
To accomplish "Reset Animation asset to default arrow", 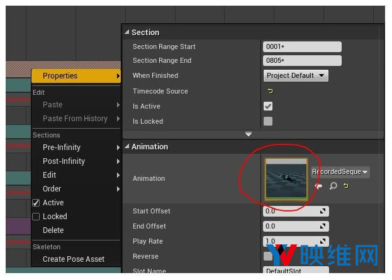I will point(346,185).
